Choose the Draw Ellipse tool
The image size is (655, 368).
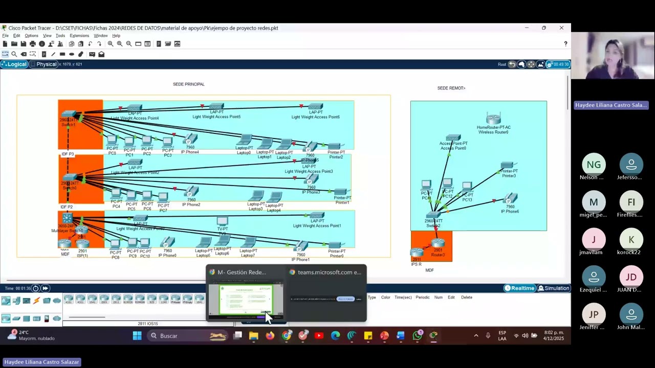[x=72, y=54]
